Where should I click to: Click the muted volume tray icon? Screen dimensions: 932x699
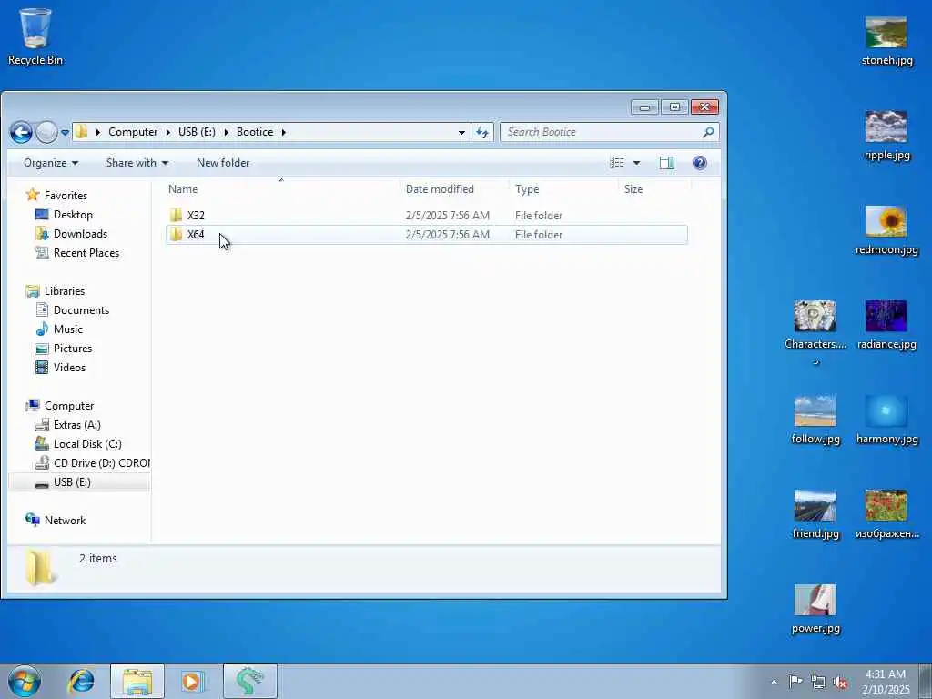point(840,683)
